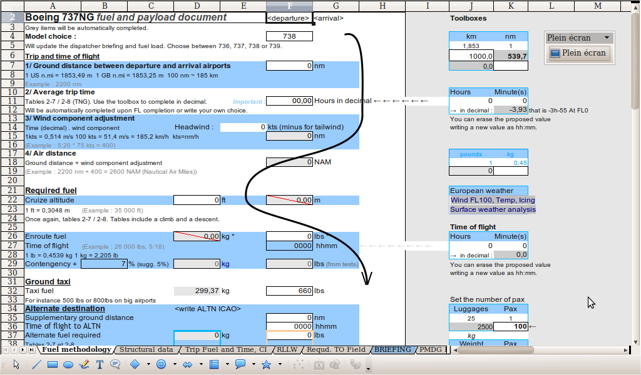Follow the Surface weather analysis link
The height and width of the screenshot is (375, 641).
[x=493, y=209]
